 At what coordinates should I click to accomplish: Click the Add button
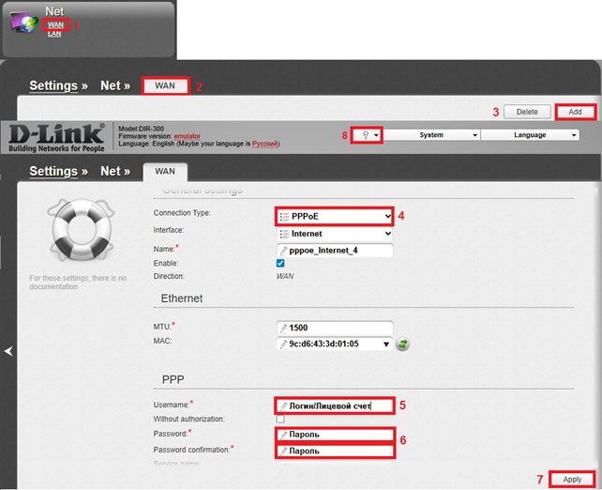(x=575, y=112)
